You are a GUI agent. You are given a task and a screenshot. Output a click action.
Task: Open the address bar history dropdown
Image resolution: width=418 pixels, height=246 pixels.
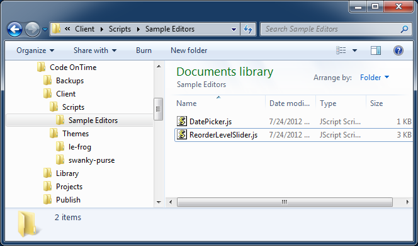pyautogui.click(x=234, y=29)
